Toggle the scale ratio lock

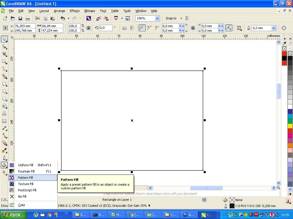click(89, 28)
